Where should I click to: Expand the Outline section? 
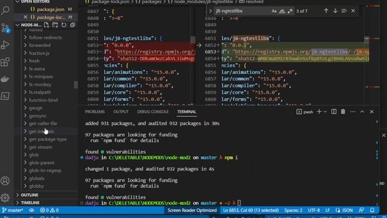tap(30, 195)
